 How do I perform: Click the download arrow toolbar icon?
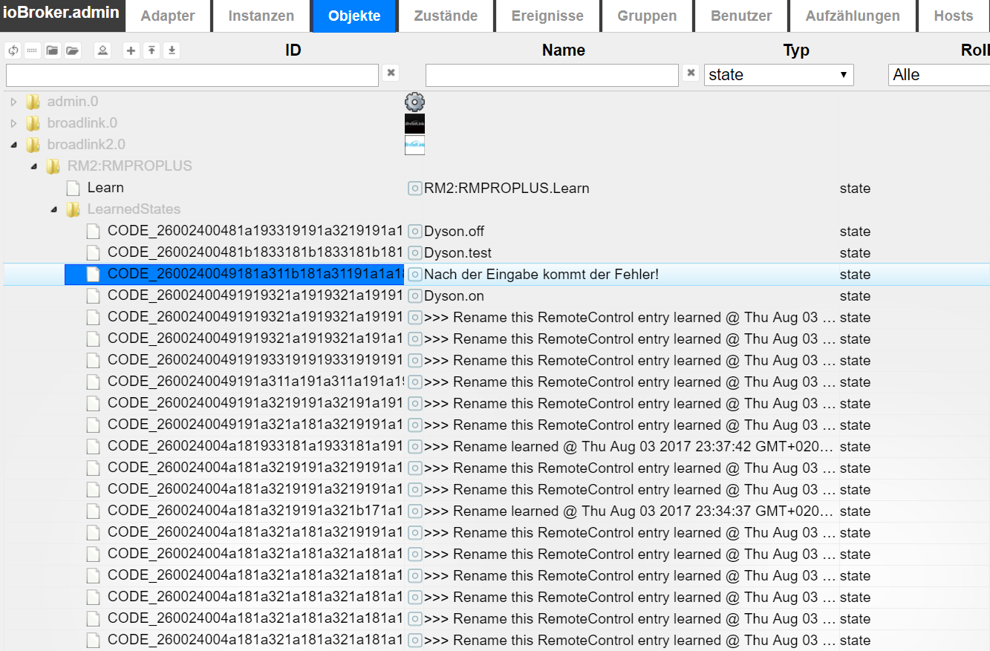click(172, 50)
